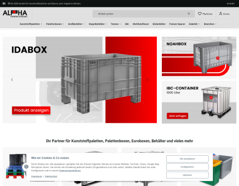Expand the Palettenboxen menu
The height and width of the screenshot is (186, 239).
(55, 24)
